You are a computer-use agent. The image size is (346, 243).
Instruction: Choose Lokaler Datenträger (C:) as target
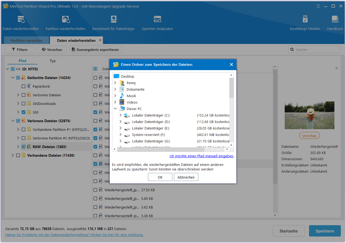pos(151,115)
